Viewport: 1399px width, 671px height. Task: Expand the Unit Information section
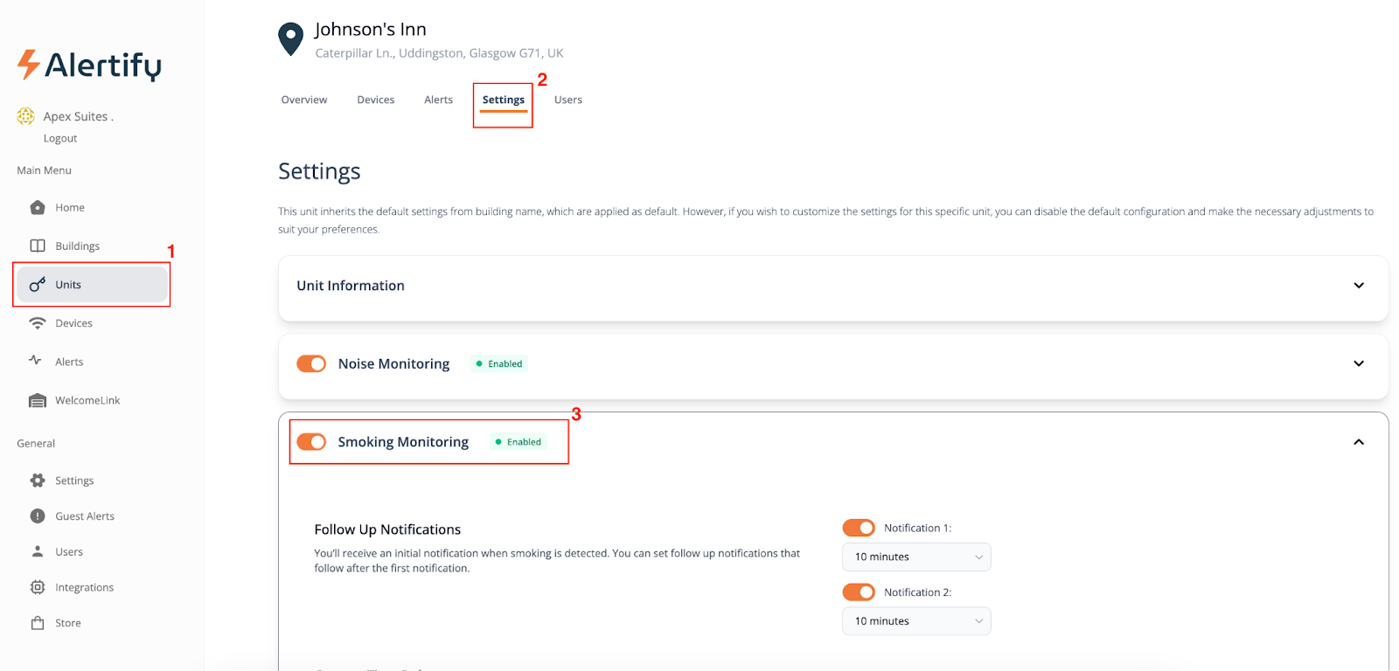click(x=1358, y=286)
